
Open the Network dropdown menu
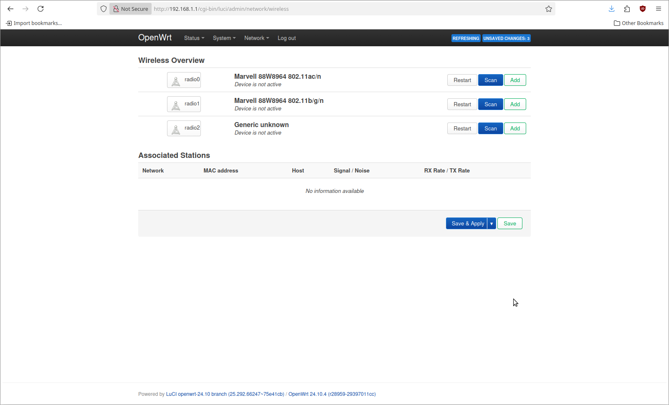[256, 38]
